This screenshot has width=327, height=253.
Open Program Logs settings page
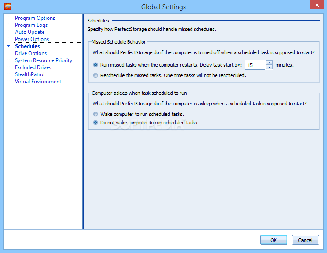click(x=31, y=25)
